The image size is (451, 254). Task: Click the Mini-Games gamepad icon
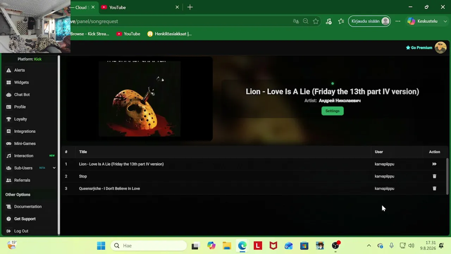click(8, 144)
